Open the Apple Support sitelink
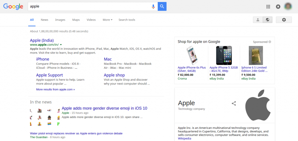Screen dimensions: 298x141 [x=49, y=75]
